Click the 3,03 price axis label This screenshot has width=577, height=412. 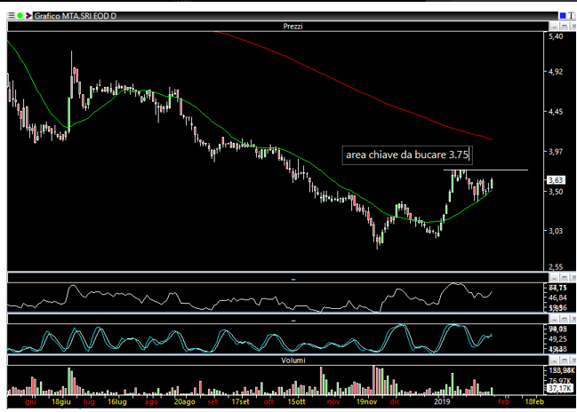click(x=556, y=231)
